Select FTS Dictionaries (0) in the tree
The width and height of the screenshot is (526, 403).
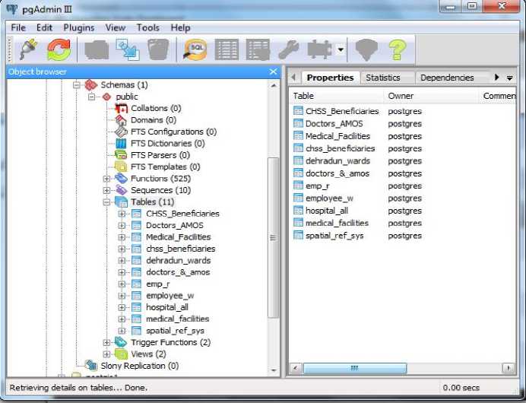pos(167,144)
